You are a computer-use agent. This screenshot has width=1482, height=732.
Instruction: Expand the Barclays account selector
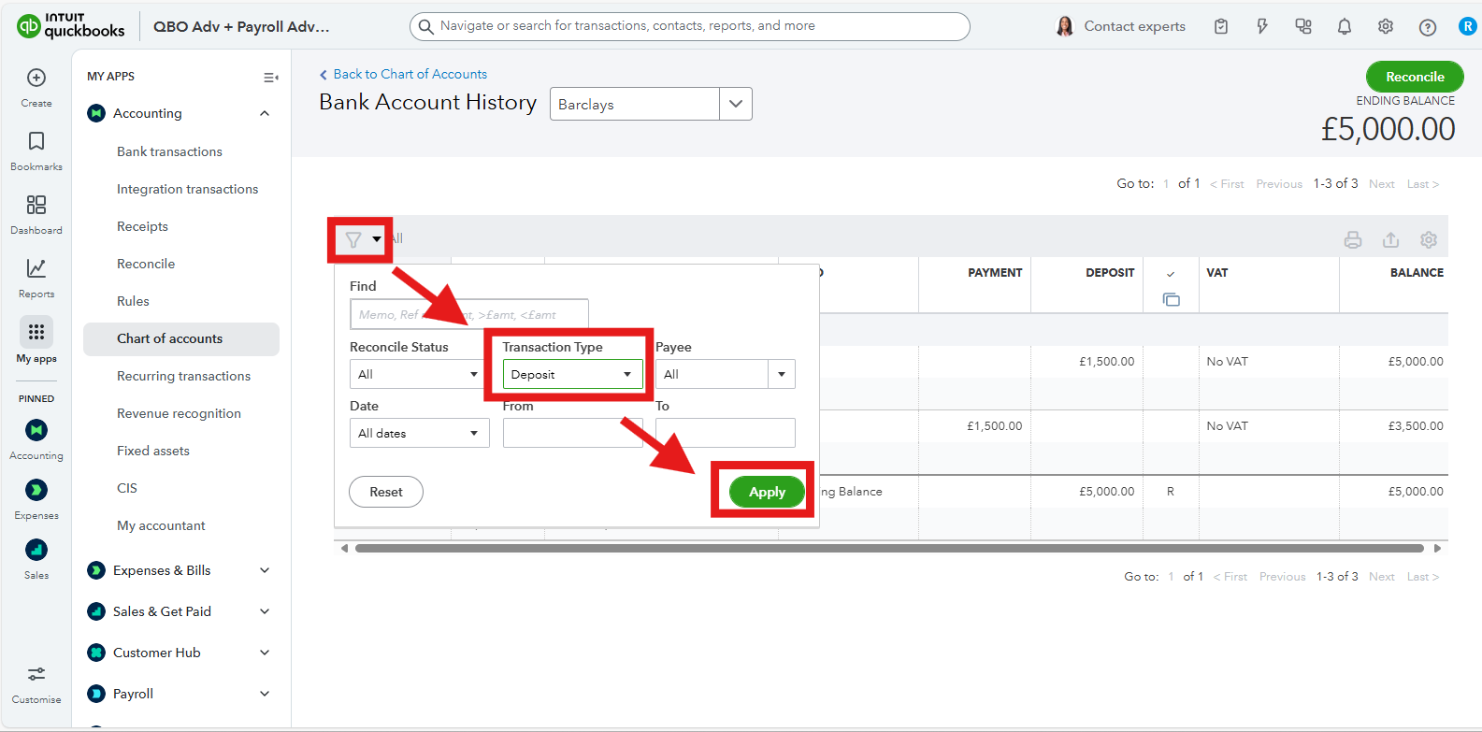pos(735,104)
